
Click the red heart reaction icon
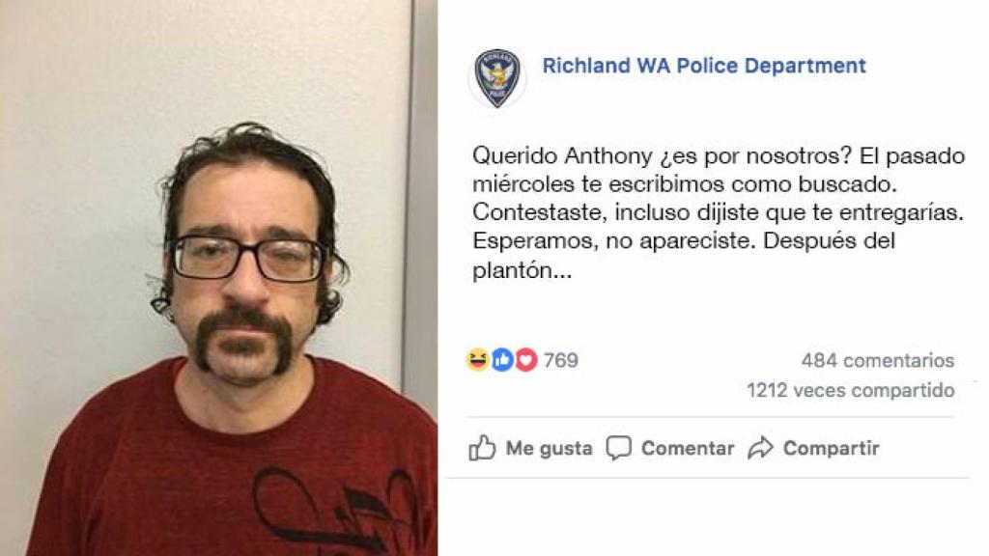point(526,359)
